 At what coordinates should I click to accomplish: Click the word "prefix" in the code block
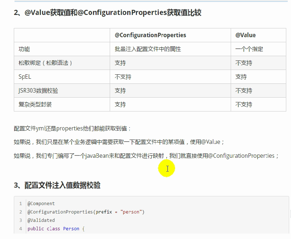(104, 212)
